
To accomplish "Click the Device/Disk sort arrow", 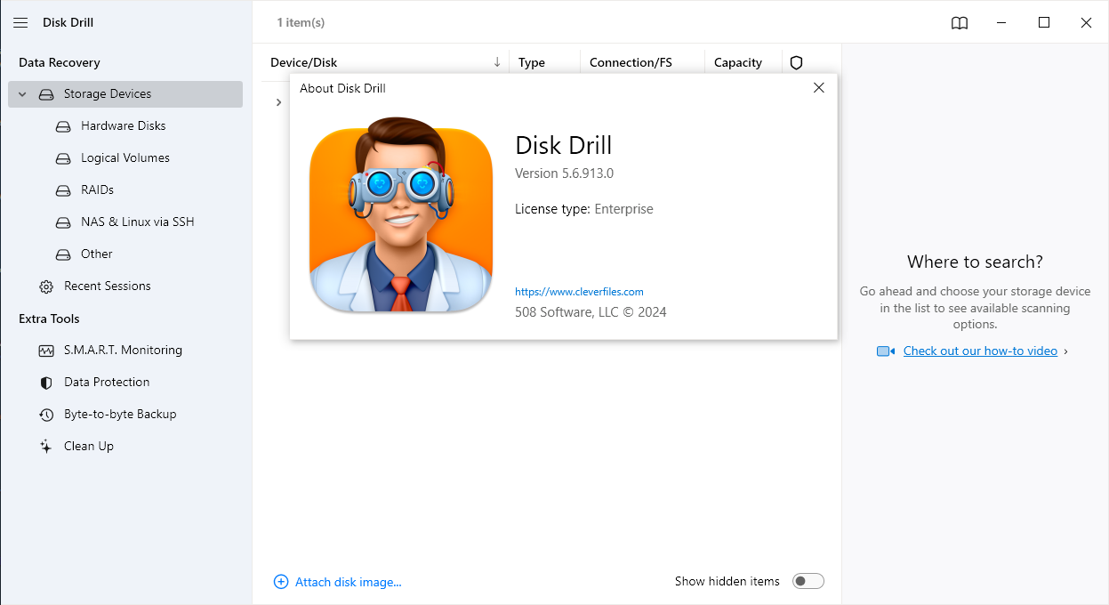I will click(x=497, y=62).
